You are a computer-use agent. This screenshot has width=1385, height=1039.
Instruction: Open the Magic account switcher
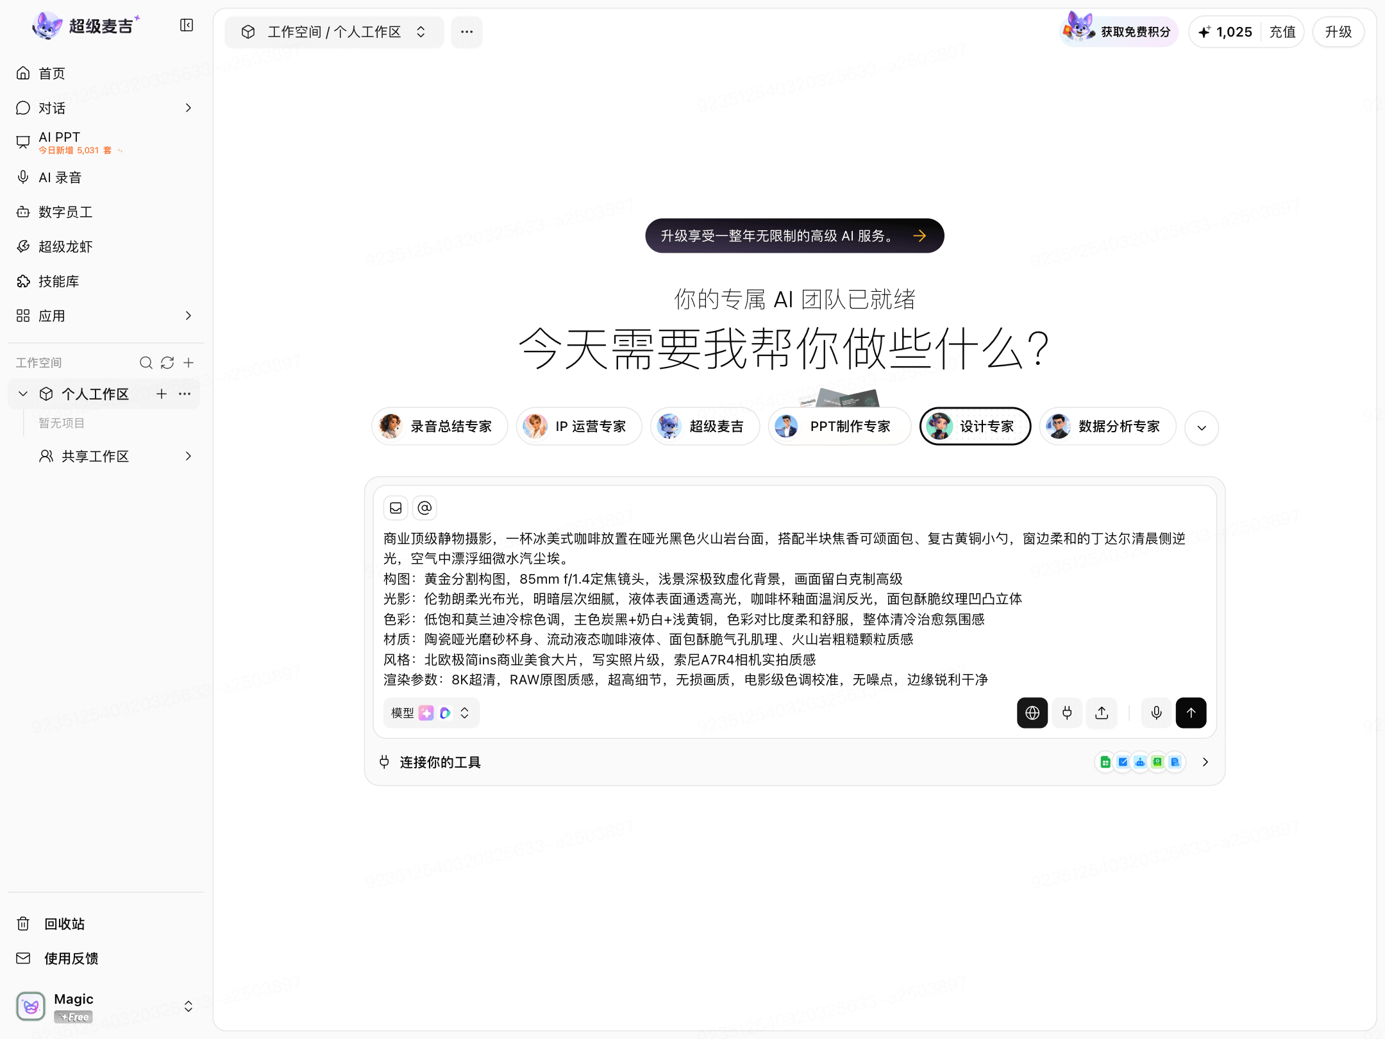pos(106,1006)
